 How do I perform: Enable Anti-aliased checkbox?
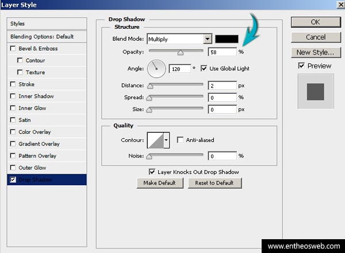(x=180, y=140)
